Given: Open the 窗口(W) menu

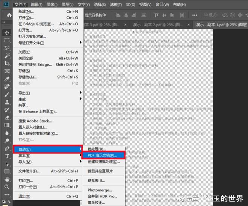Looking at the screenshot, I should tap(162, 5).
